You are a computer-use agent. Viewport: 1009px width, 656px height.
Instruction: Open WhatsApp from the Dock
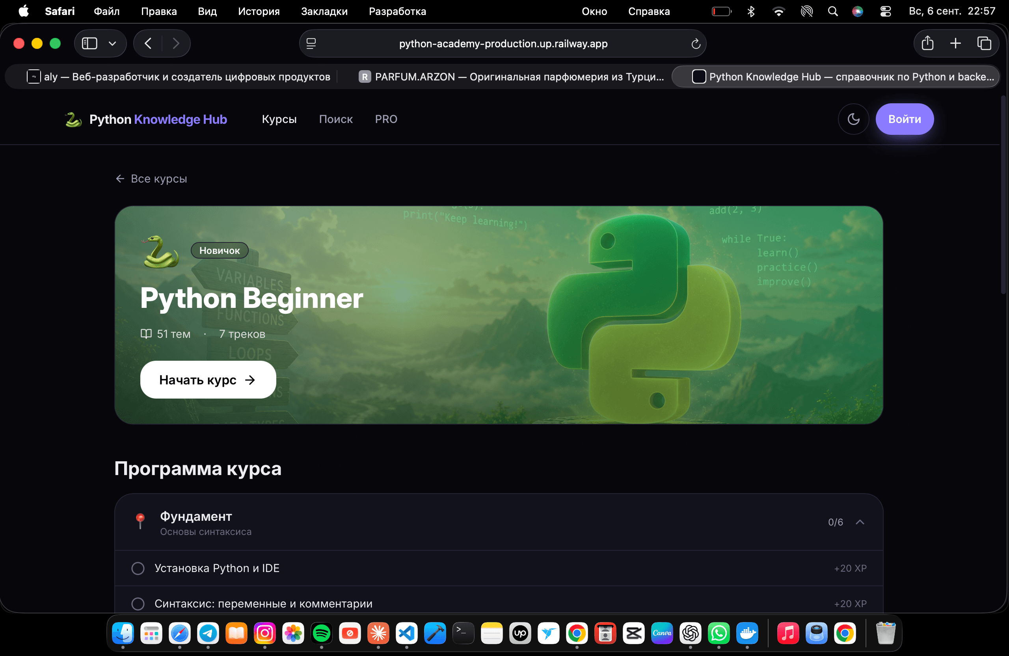point(719,633)
